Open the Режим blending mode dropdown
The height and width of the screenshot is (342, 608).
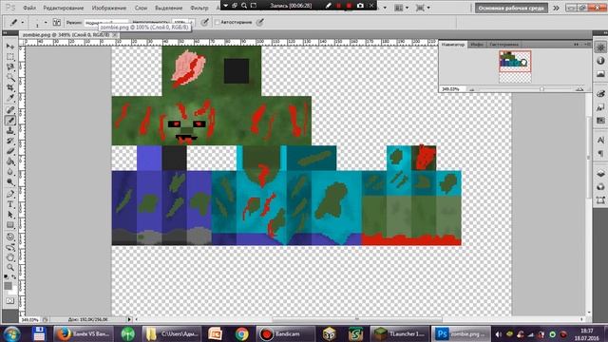[x=106, y=23]
